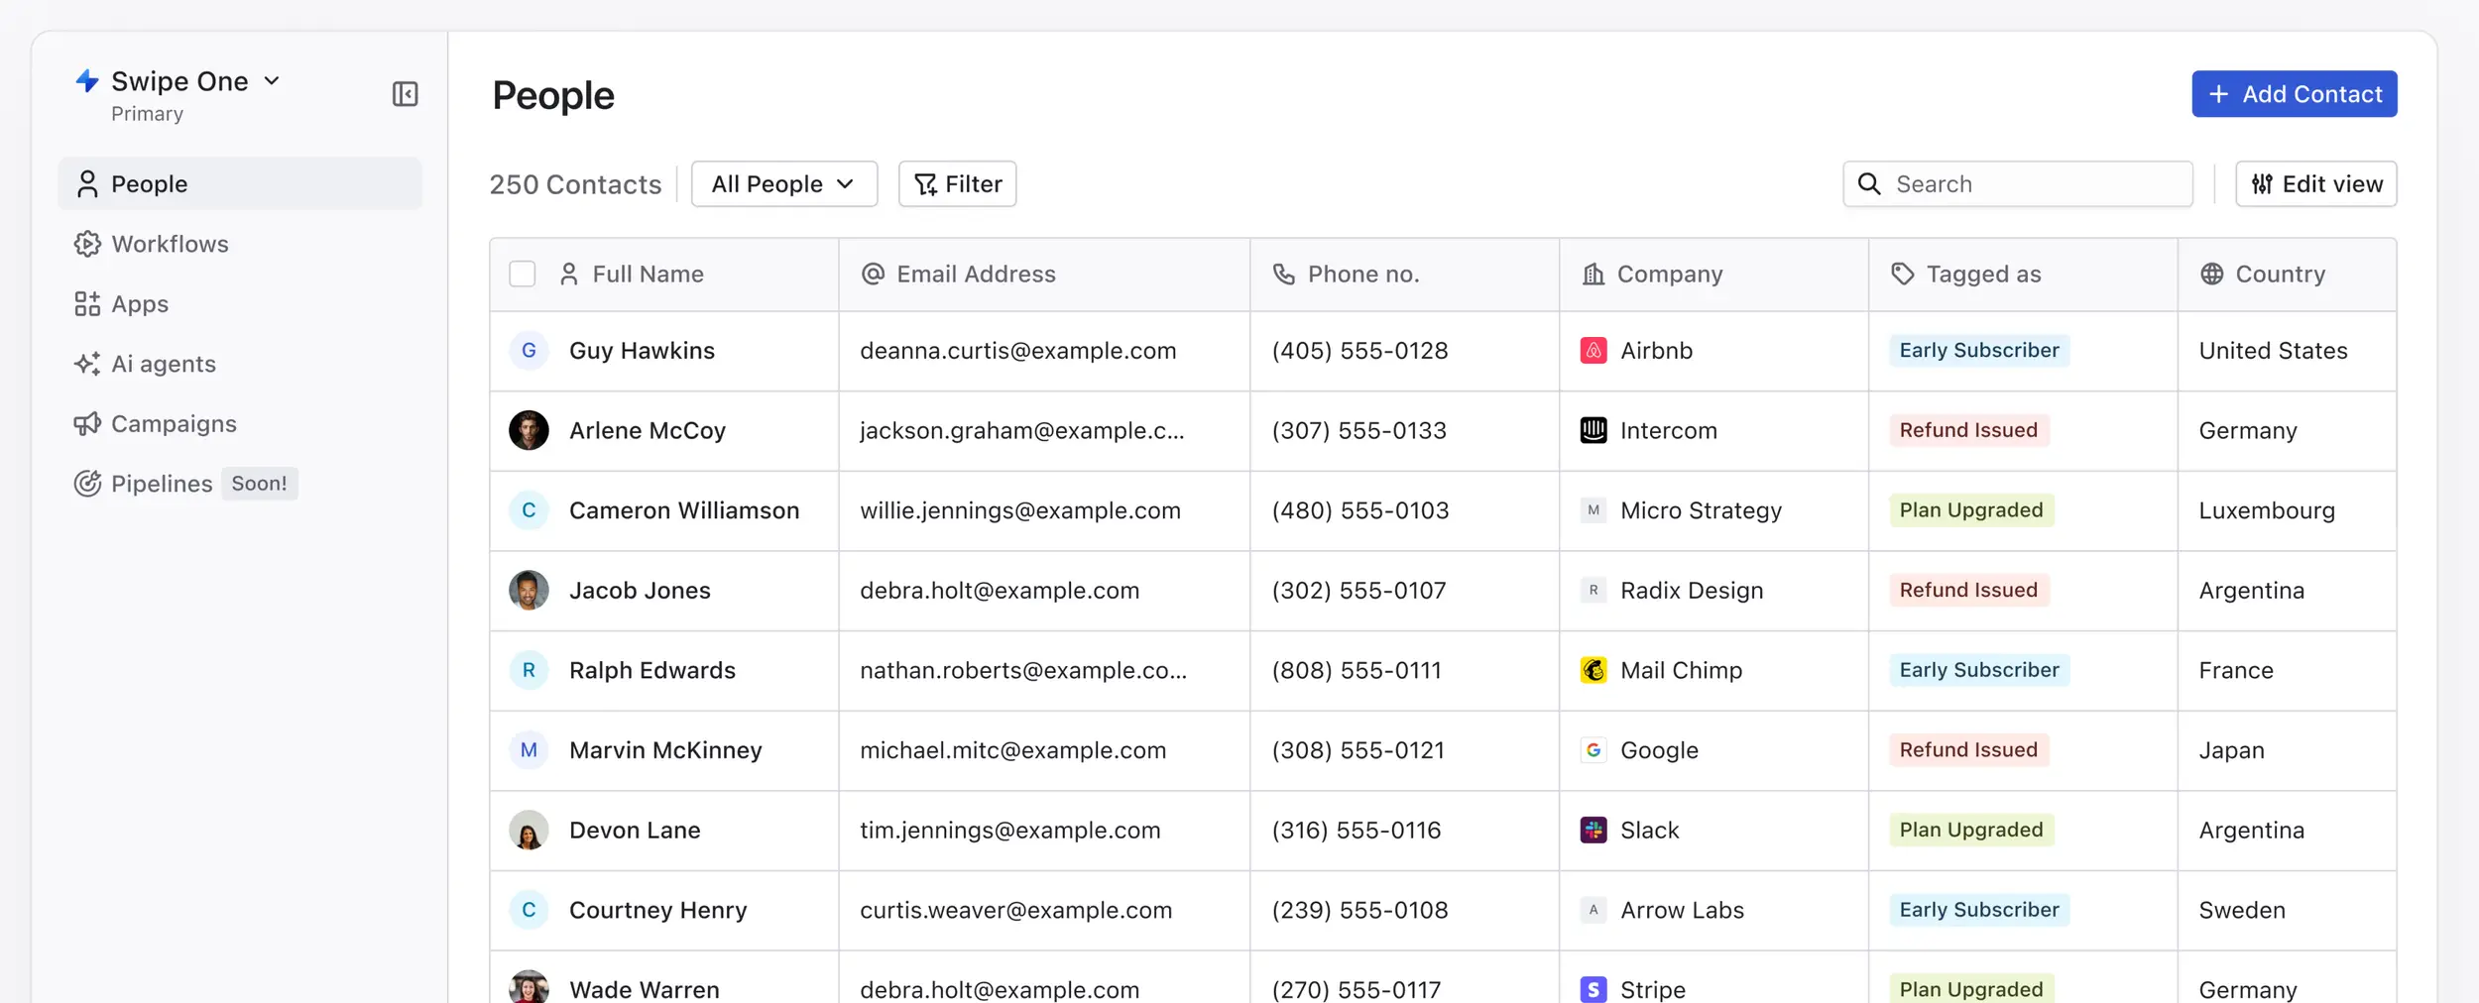2479x1003 pixels.
Task: Click the Filter button
Action: click(957, 184)
